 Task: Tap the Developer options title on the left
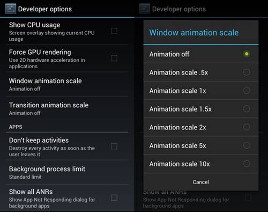pyautogui.click(x=45, y=9)
